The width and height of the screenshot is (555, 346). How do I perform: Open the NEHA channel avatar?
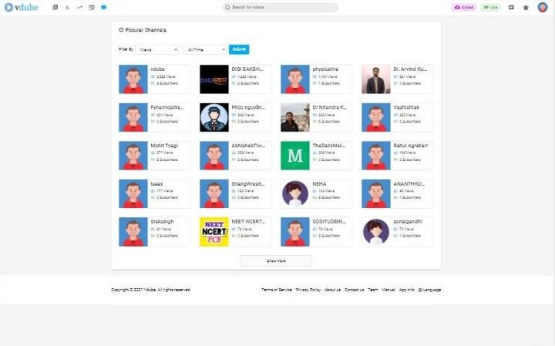[x=294, y=193]
